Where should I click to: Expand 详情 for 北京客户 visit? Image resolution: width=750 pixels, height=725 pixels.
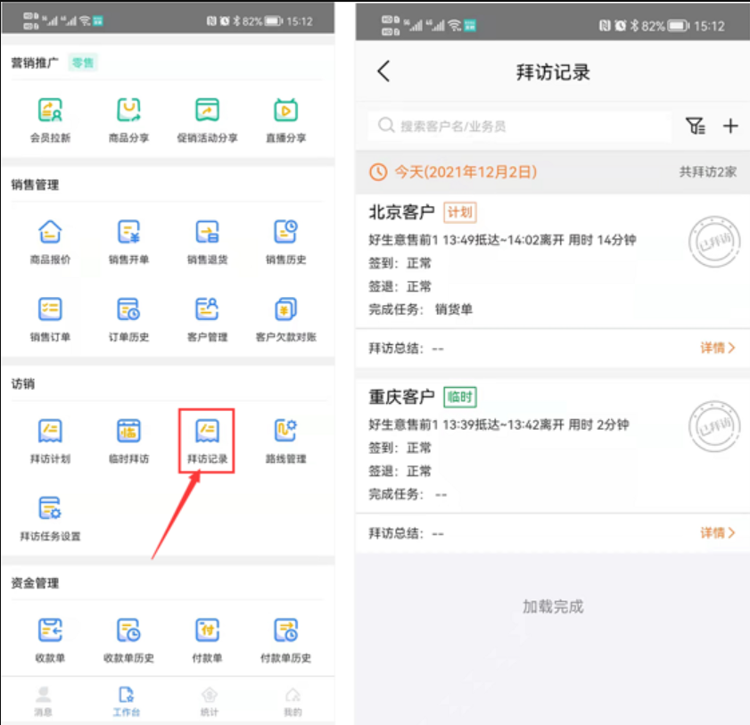718,348
